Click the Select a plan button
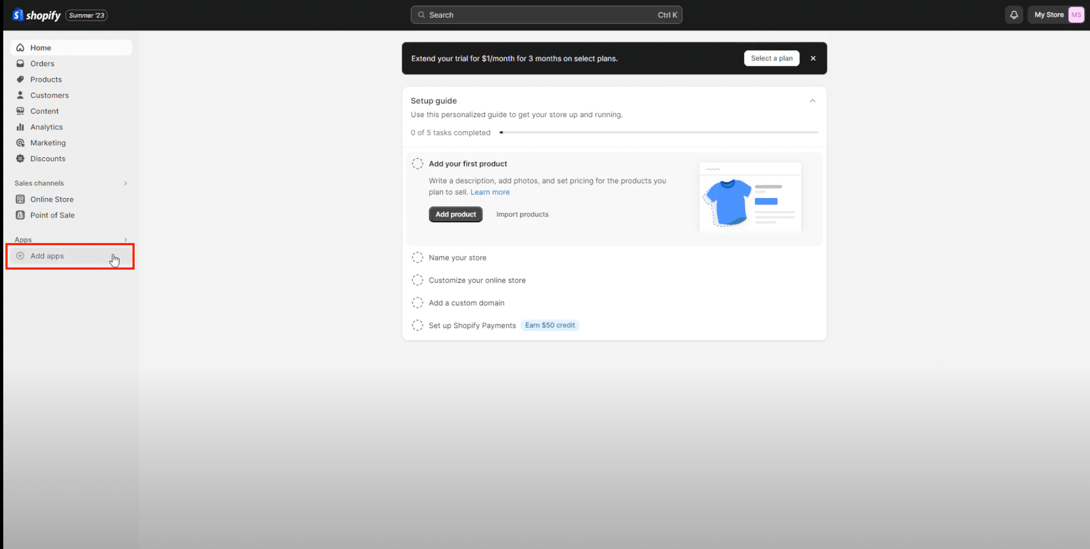This screenshot has width=1090, height=549. click(x=771, y=58)
